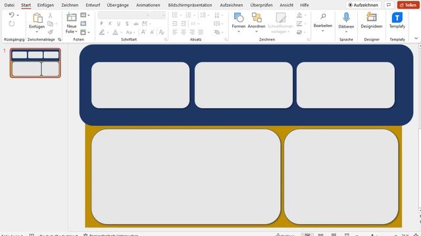Click the Aufzeichnen record button
421x236 pixels.
pyautogui.click(x=363, y=5)
